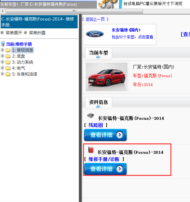Click the 当前:维修手册 root label
The image size is (190, 202).
click(x=19, y=44)
